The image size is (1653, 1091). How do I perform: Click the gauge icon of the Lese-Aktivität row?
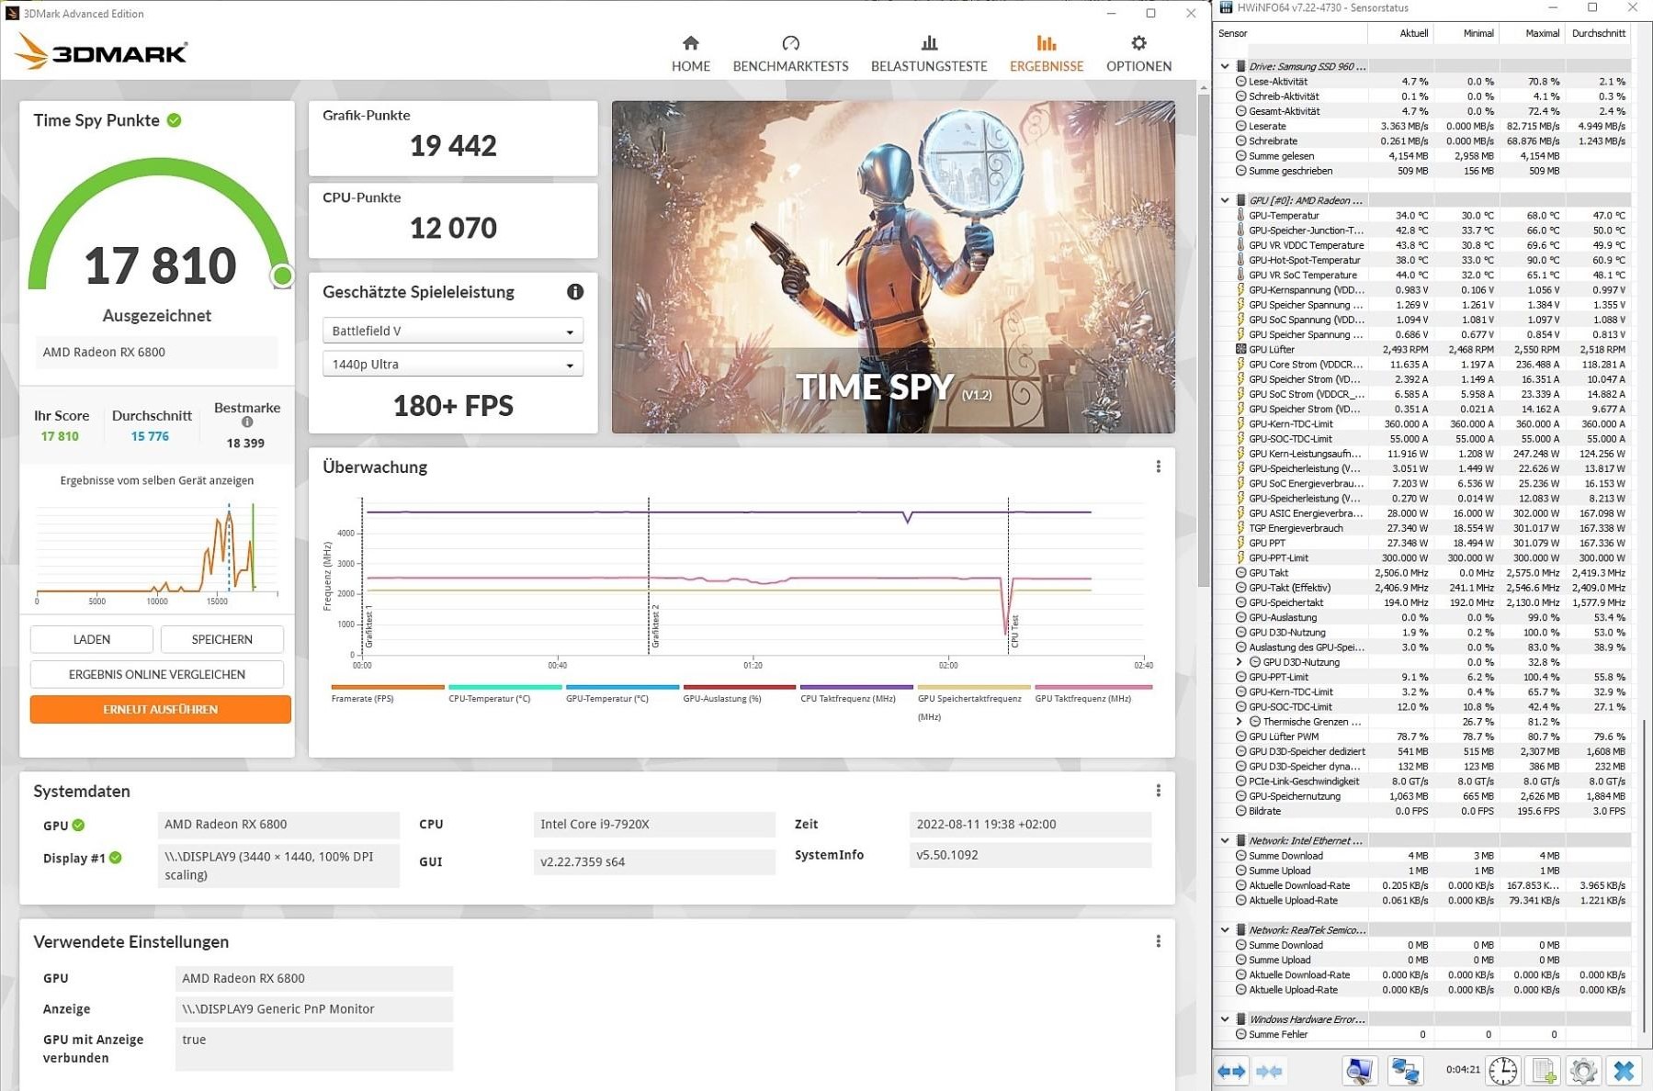[x=1240, y=82]
